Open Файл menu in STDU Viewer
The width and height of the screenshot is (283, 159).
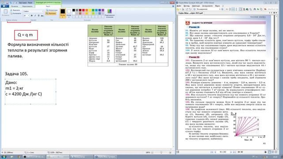(x=179, y=6)
